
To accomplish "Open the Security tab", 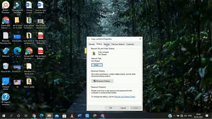I will coord(107,44).
